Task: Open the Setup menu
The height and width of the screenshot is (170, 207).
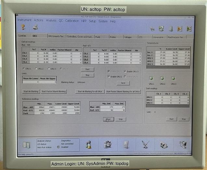Action: (92, 21)
